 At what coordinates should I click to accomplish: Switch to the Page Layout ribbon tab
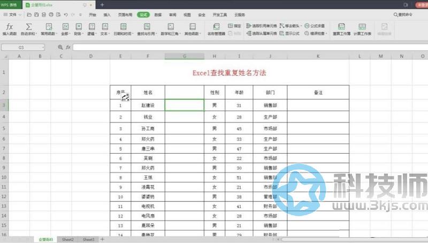click(125, 15)
